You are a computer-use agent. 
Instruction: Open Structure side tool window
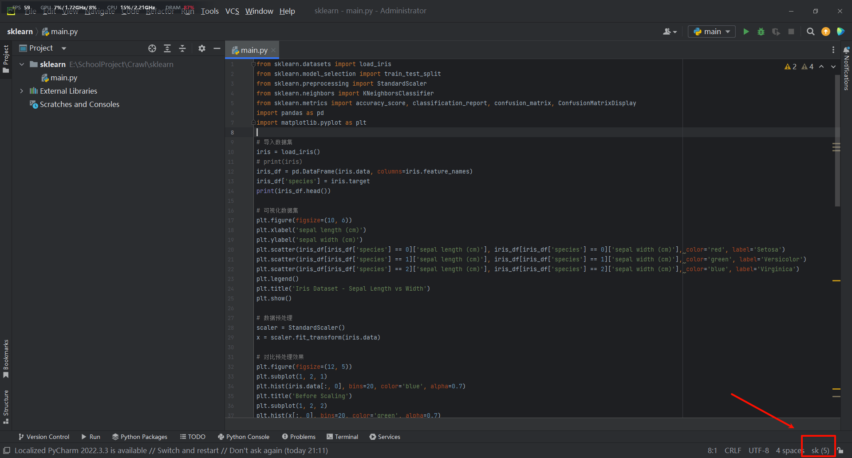pos(6,407)
